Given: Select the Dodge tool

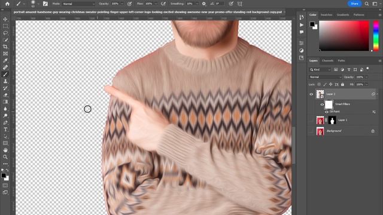Looking at the screenshot, I should [5, 116].
